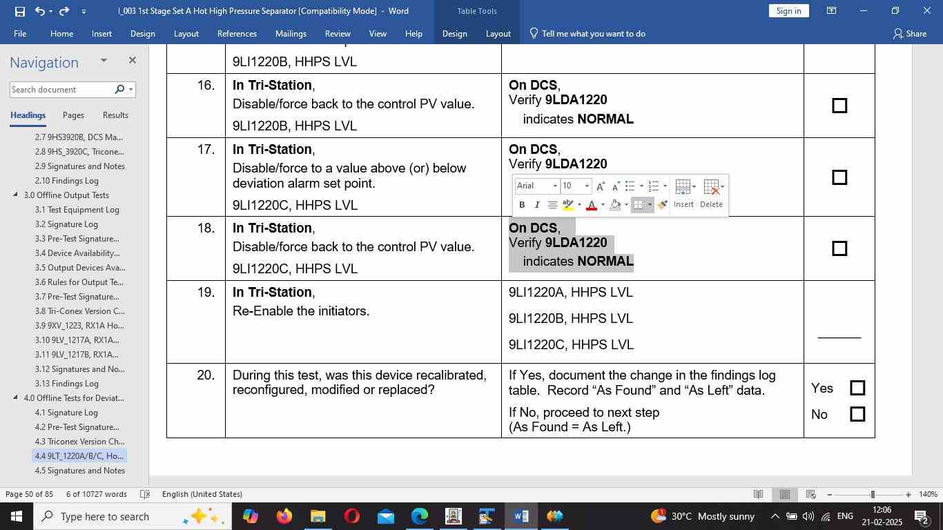
Task: Save the document using the Save icon
Action: tap(19, 11)
